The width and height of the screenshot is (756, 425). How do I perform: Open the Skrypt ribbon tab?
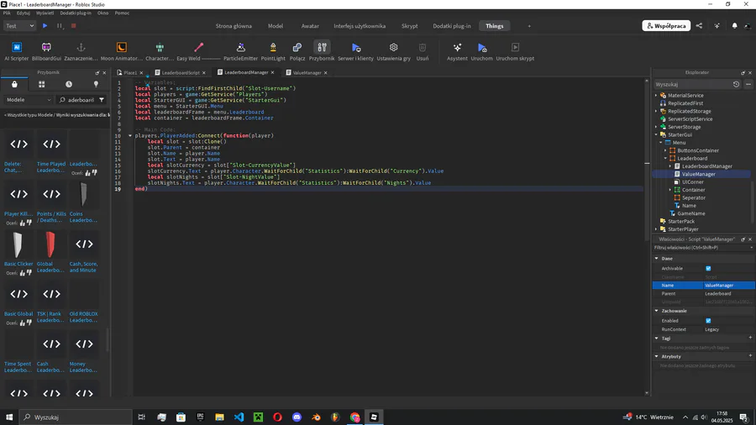[x=409, y=26]
